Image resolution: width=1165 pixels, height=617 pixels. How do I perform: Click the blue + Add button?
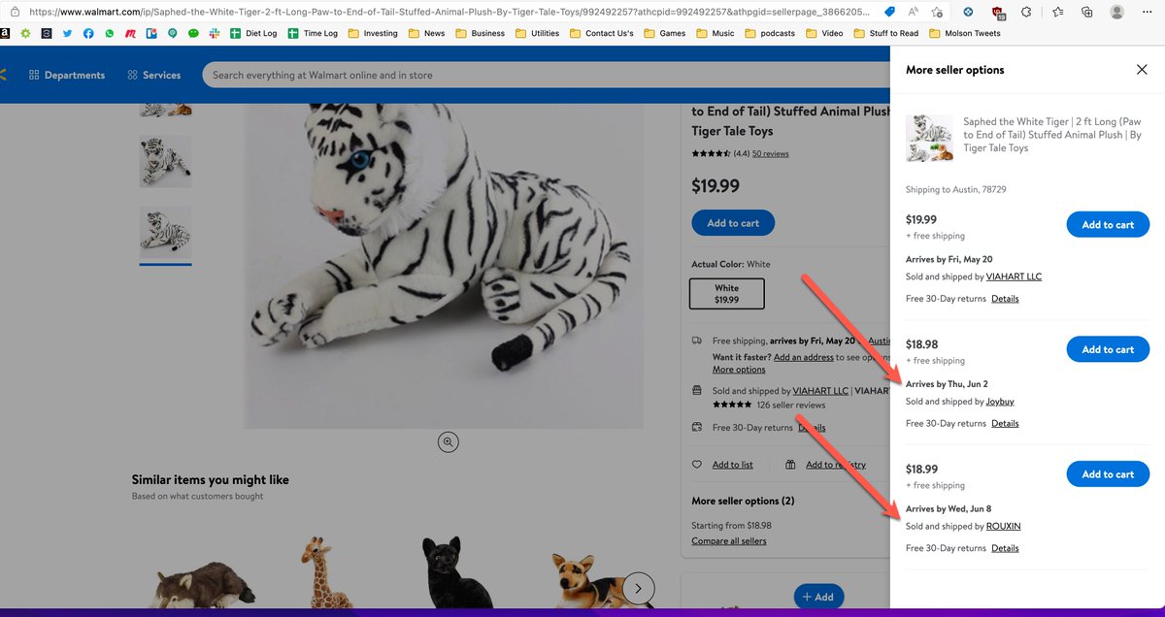pos(818,597)
